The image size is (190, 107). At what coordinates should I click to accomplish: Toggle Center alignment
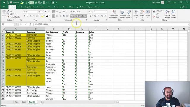tap(57, 16)
